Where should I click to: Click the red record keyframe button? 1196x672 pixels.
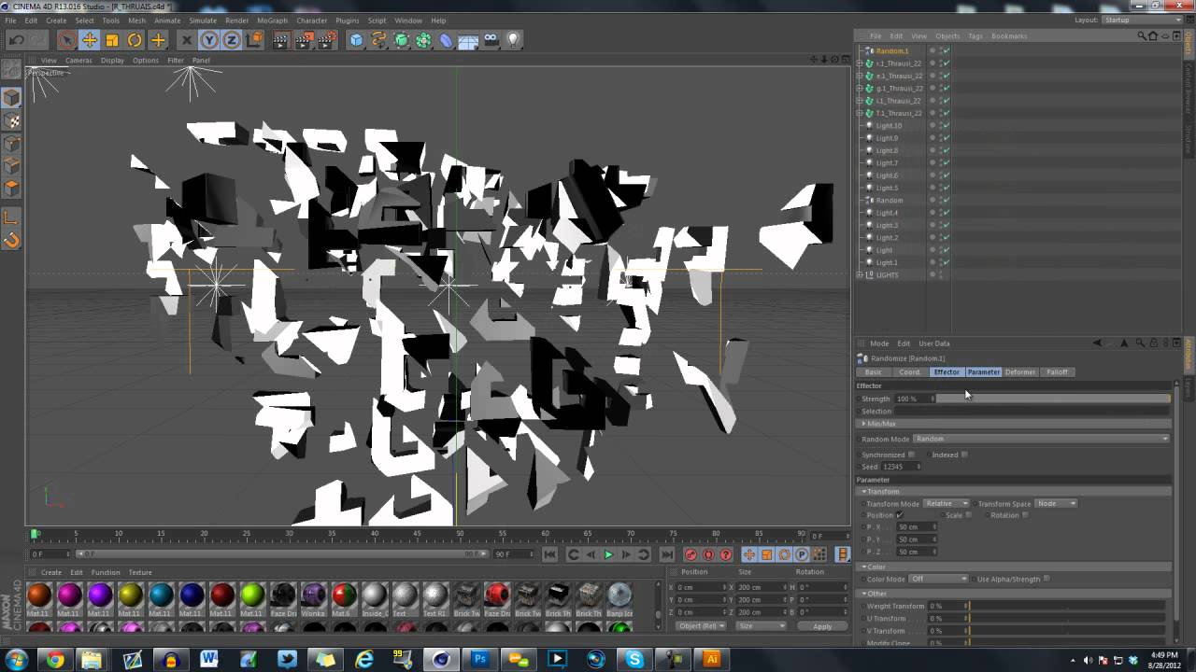click(x=691, y=554)
